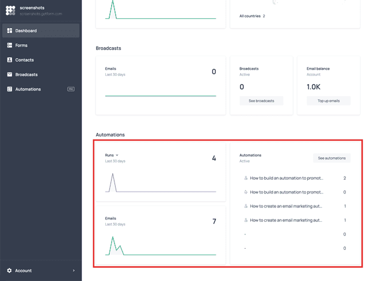Click the Top up emails button

329,101
